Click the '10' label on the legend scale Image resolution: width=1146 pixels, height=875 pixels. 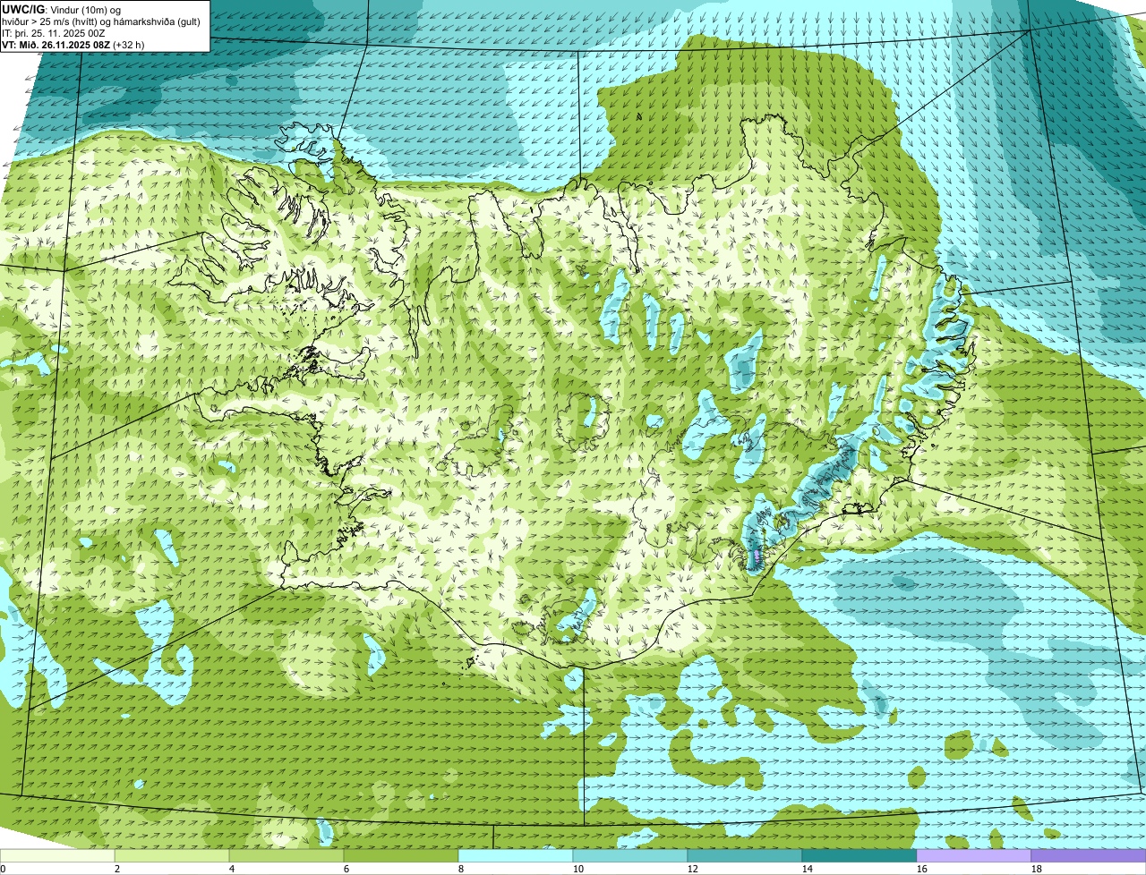coord(578,869)
